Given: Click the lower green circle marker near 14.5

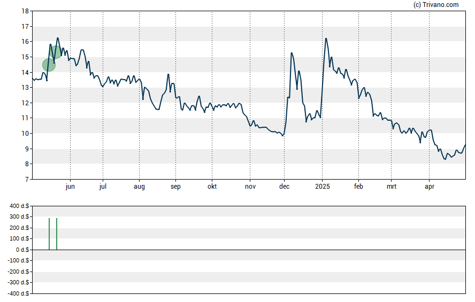Looking at the screenshot, I should 49,65.
